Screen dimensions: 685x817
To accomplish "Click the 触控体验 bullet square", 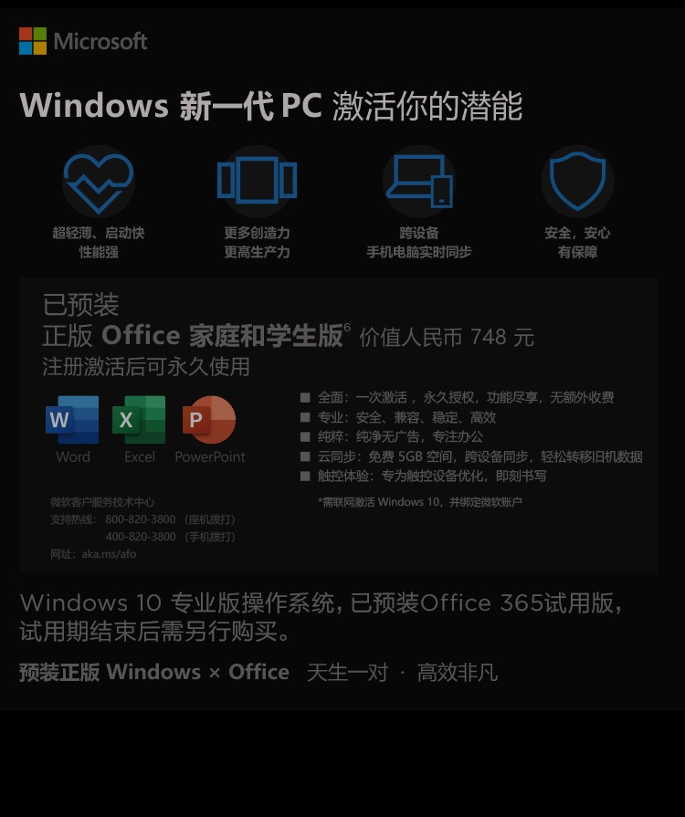I will point(305,476).
